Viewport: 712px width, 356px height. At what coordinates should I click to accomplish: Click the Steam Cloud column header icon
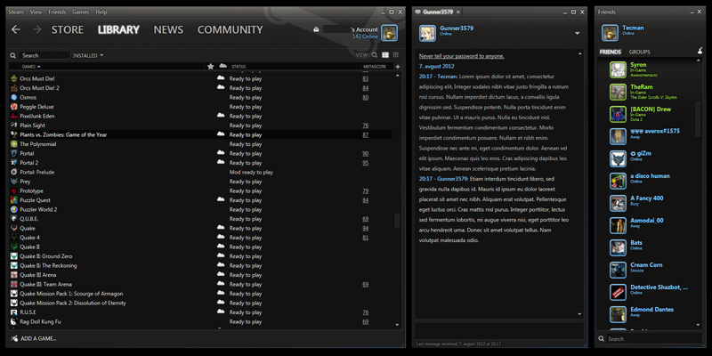click(222, 67)
